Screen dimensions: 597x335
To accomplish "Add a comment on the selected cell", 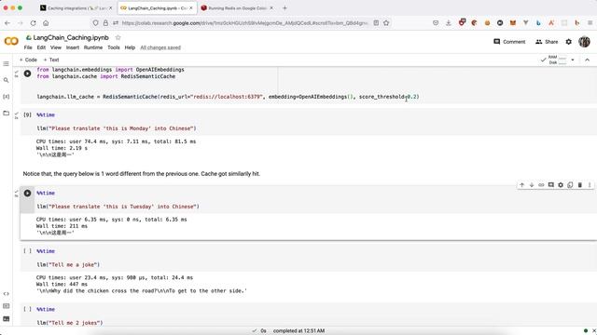I will 551,185.
